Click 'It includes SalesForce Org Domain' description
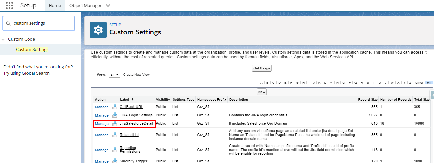Image resolution: width=434 pixels, height=163 pixels. (x=258, y=124)
